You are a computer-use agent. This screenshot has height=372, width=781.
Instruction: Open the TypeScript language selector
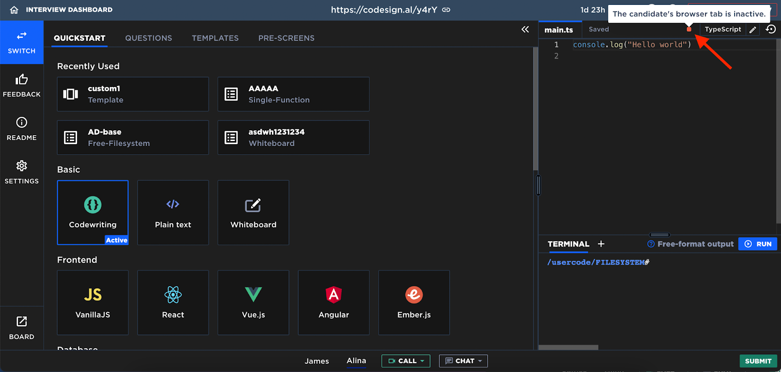tap(722, 29)
